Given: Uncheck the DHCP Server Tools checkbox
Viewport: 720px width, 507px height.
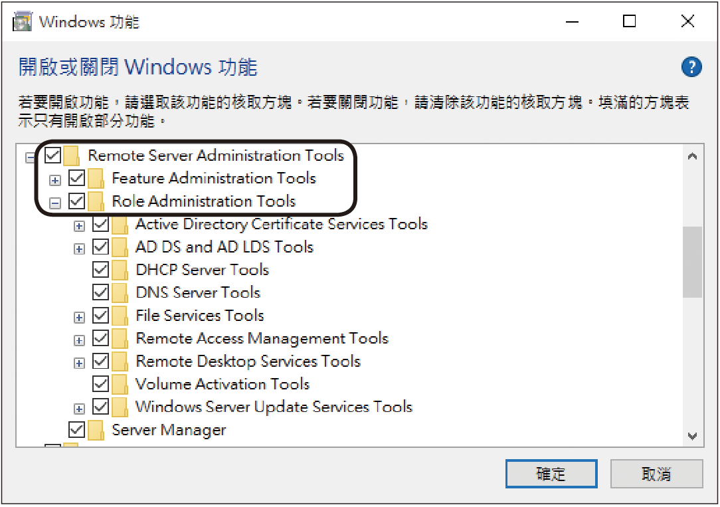Looking at the screenshot, I should 100,270.
